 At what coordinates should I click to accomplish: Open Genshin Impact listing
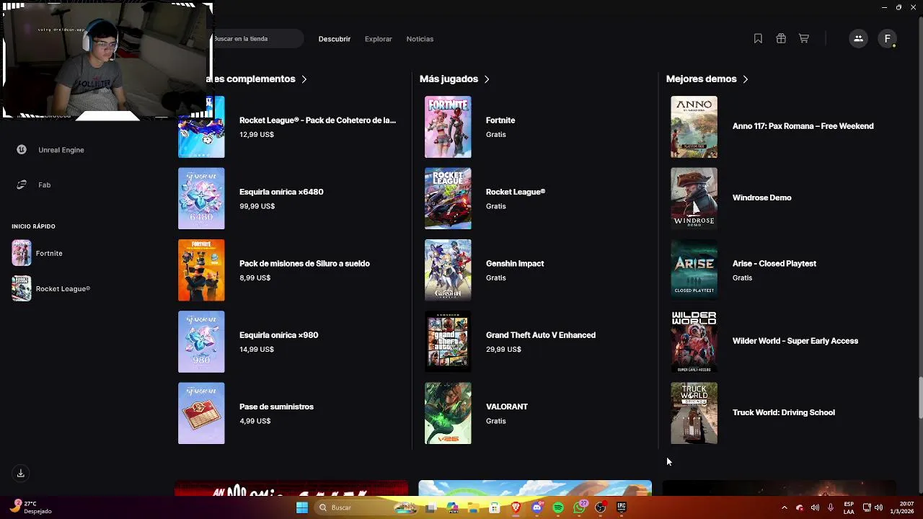515,263
